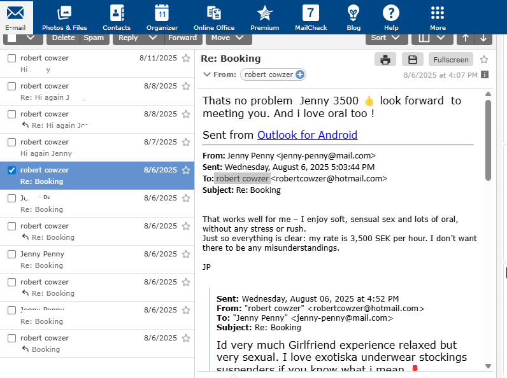Launch MailCheck from top bar

click(x=311, y=18)
